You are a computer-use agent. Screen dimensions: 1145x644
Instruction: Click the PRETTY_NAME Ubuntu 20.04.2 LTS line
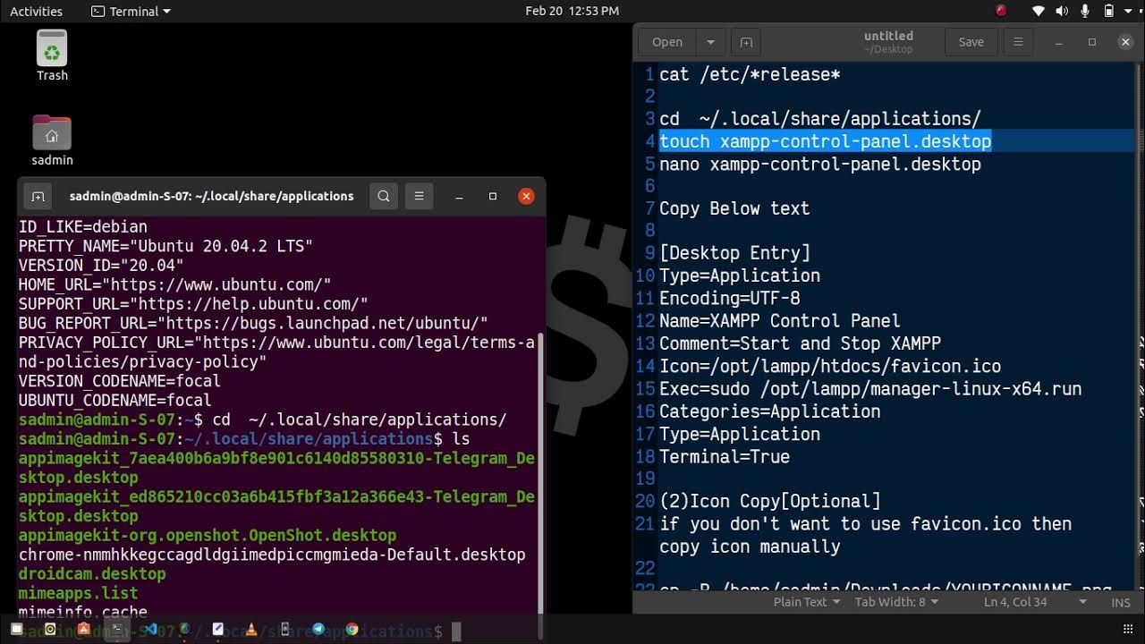165,246
